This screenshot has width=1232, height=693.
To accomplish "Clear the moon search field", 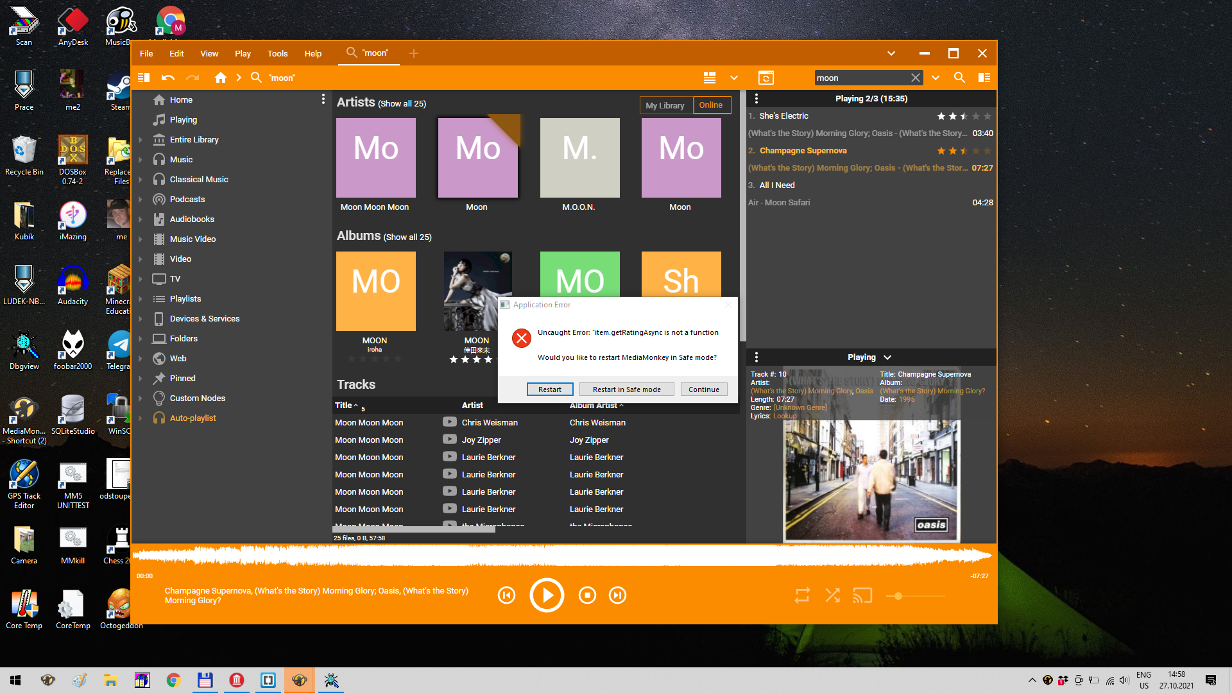I will click(x=915, y=78).
